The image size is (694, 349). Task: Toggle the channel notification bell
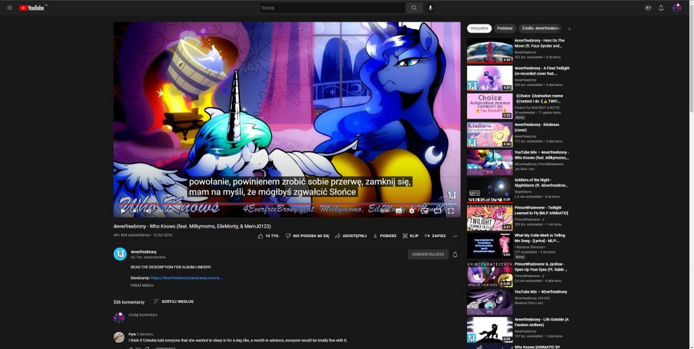(x=455, y=254)
